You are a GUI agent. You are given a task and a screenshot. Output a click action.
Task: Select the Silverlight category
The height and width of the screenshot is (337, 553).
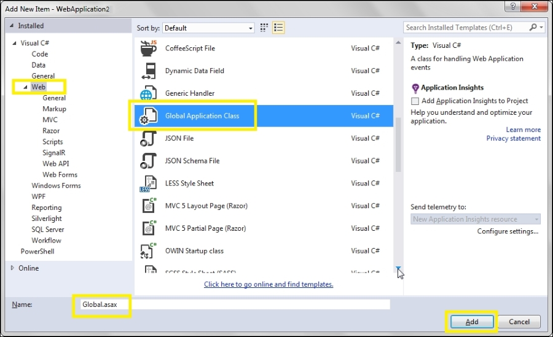[47, 218]
